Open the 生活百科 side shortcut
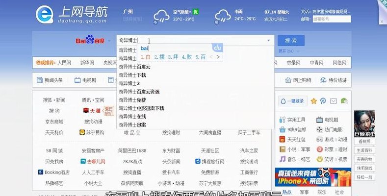 [364, 150]
